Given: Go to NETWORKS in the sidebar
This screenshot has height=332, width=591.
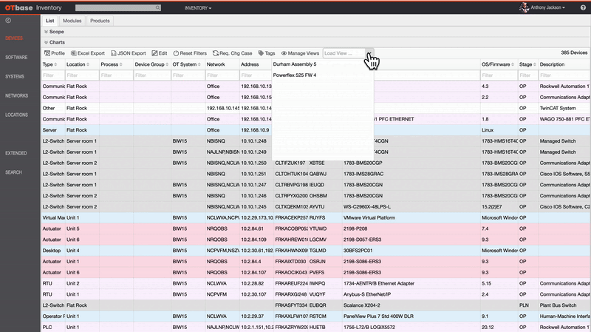Looking at the screenshot, I should (16, 96).
